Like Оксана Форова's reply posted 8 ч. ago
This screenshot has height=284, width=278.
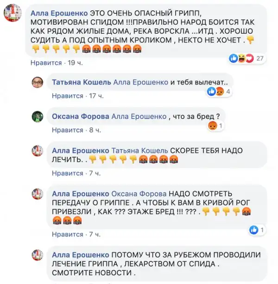(67, 130)
